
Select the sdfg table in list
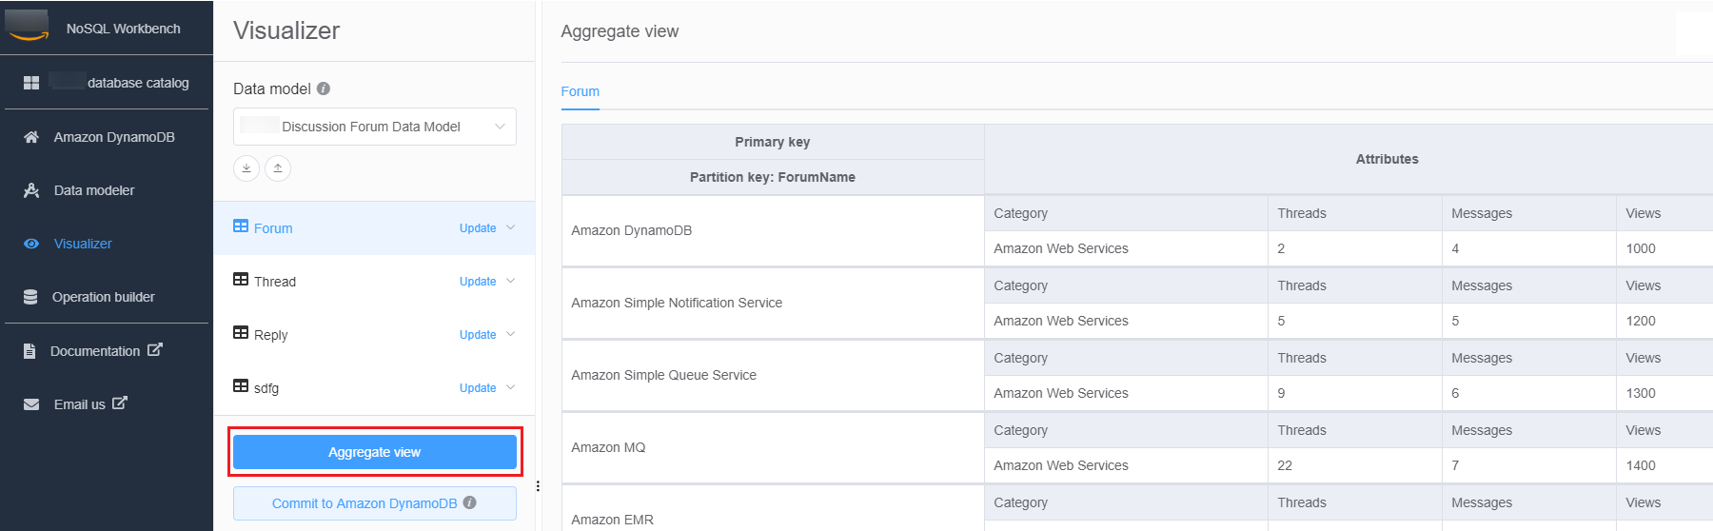[266, 388]
